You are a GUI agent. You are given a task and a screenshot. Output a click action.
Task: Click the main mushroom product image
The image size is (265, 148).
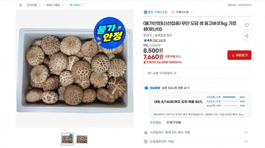pos(75,69)
